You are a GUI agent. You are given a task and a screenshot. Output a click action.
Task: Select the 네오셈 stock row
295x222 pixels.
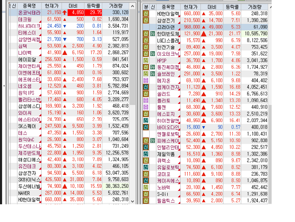[69, 86]
